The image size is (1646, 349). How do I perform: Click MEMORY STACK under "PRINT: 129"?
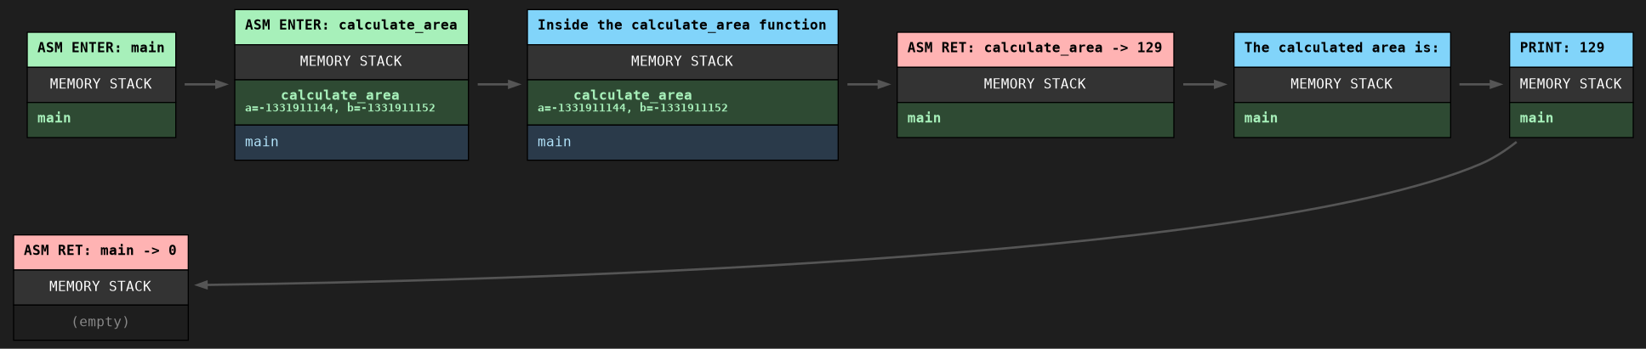click(x=1571, y=85)
